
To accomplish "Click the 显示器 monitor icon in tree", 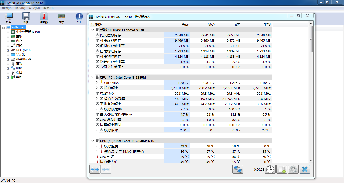I will [x=13, y=55].
